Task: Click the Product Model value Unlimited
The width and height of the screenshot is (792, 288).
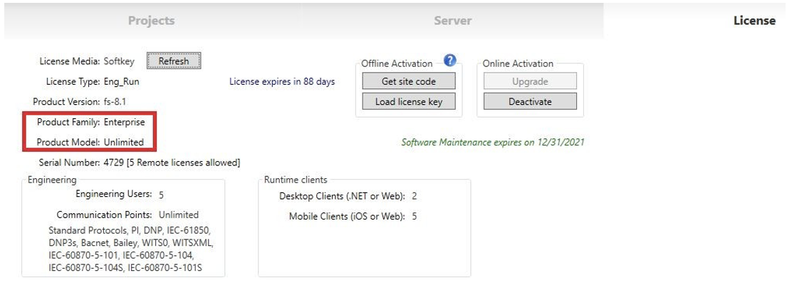Action: [x=123, y=142]
